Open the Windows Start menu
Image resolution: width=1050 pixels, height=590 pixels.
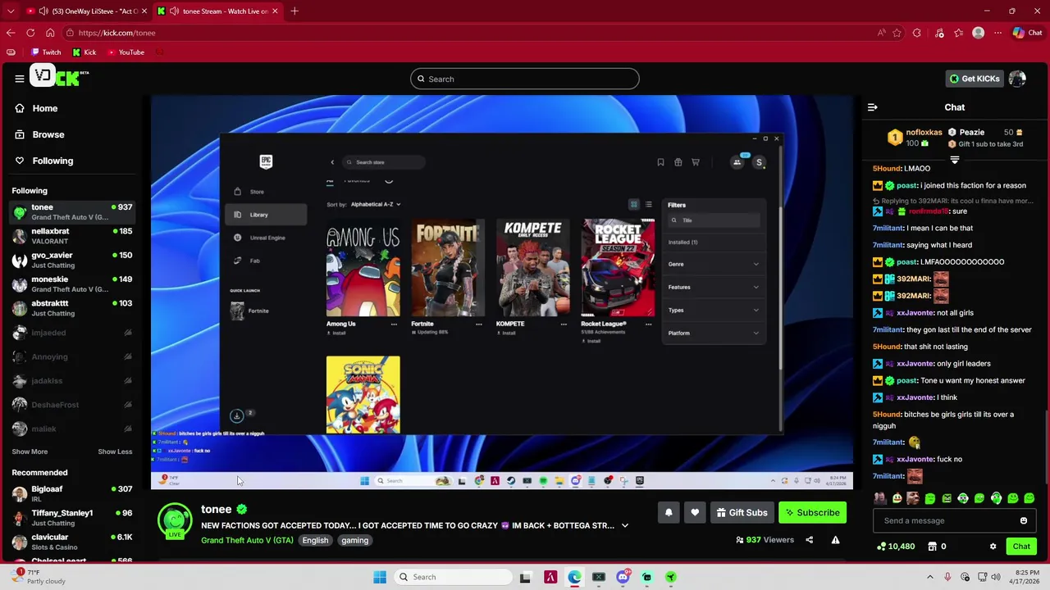click(379, 577)
